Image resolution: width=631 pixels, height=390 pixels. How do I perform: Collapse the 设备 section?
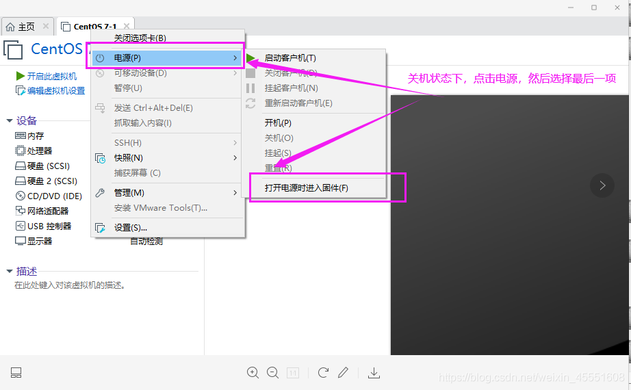(x=10, y=120)
